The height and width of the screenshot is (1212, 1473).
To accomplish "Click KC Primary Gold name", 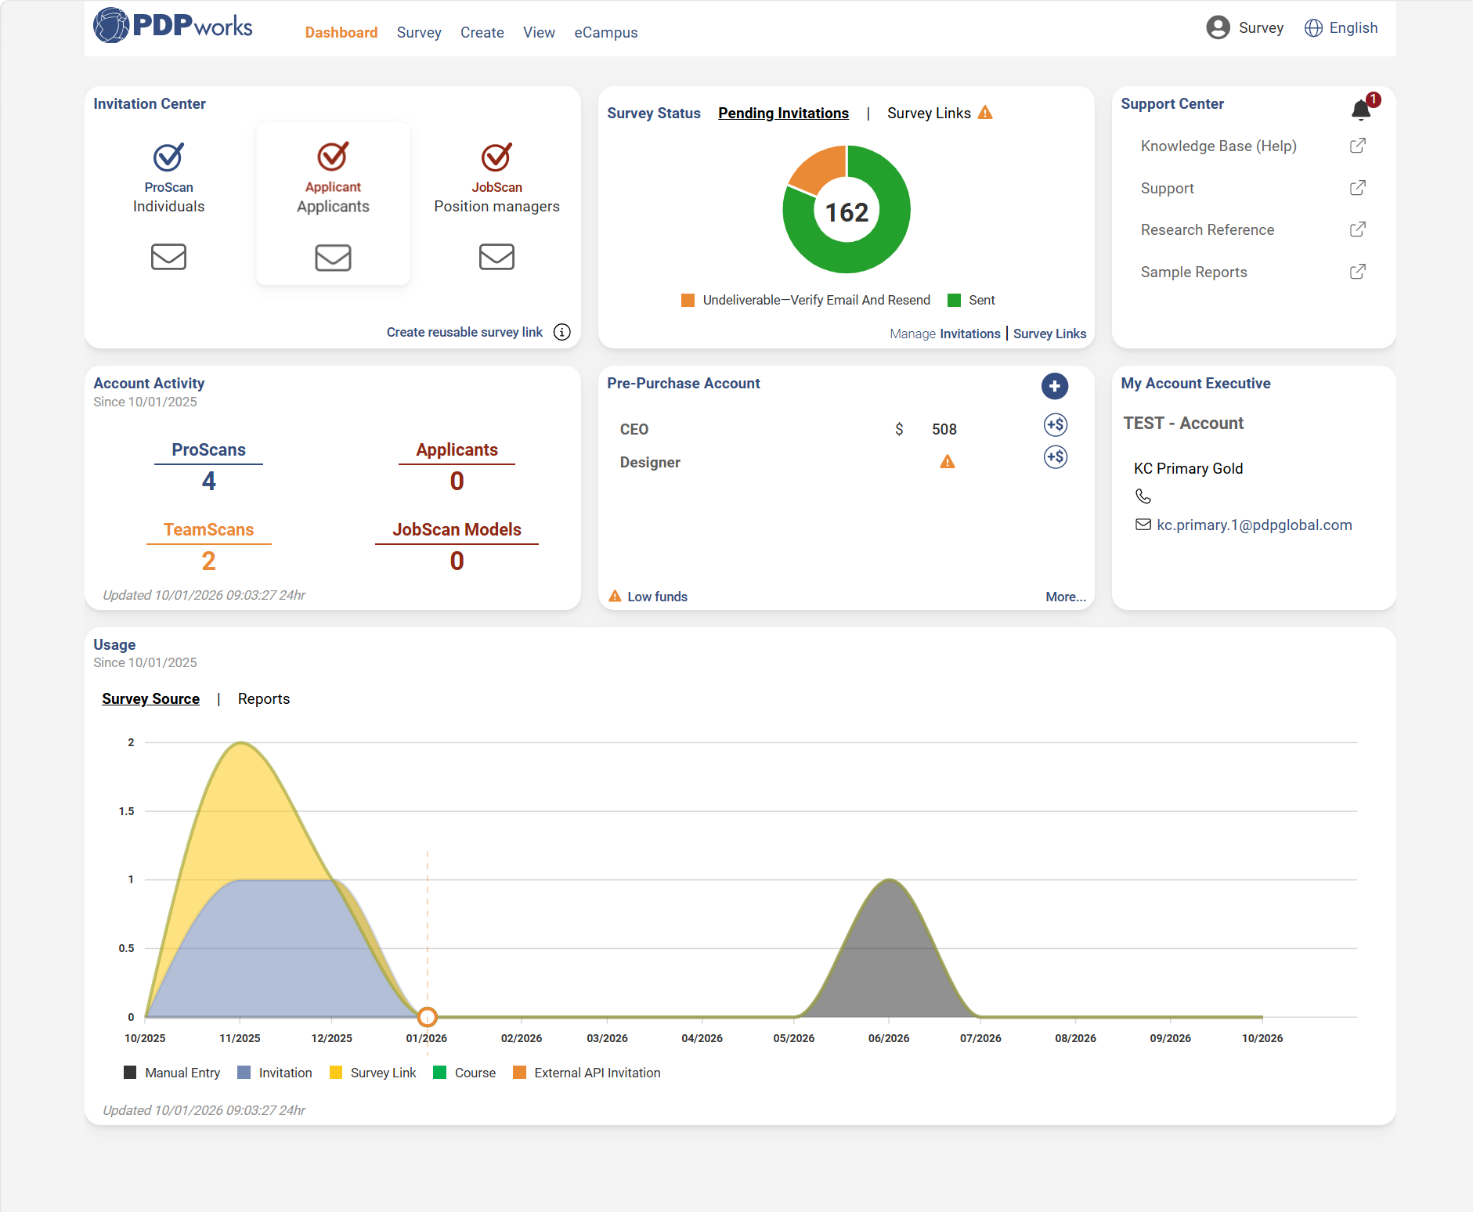I will click(1189, 469).
